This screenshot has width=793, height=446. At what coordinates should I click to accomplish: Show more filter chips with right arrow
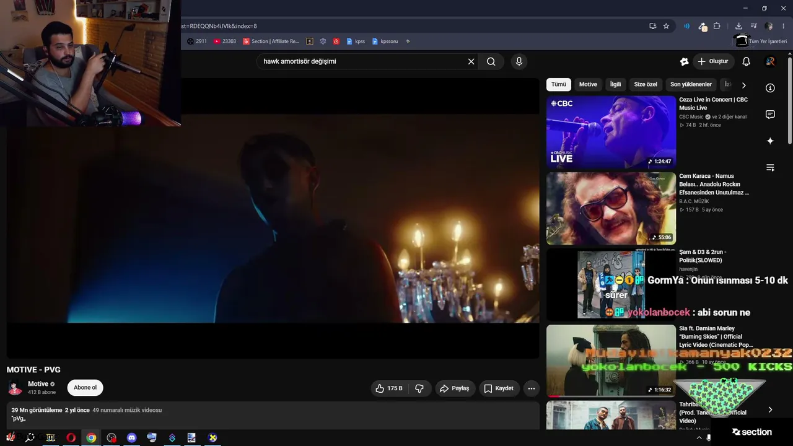click(744, 85)
